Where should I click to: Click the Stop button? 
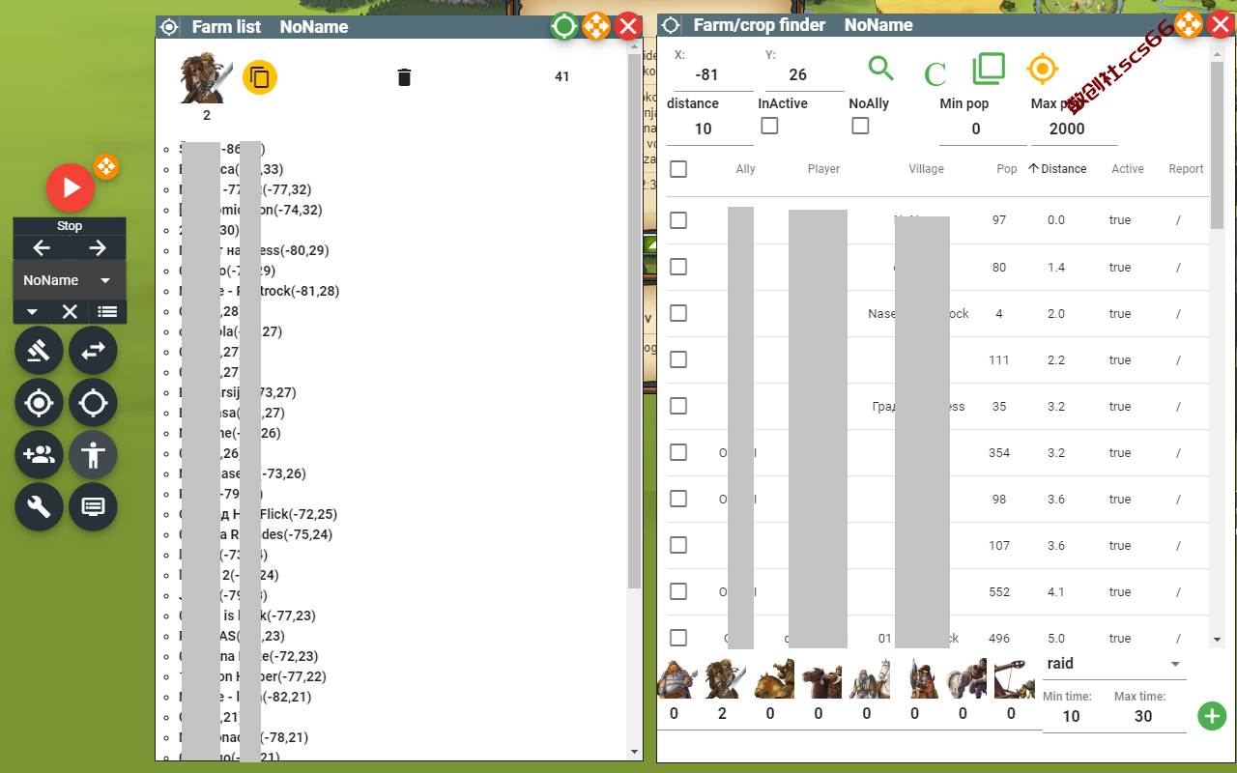70,226
